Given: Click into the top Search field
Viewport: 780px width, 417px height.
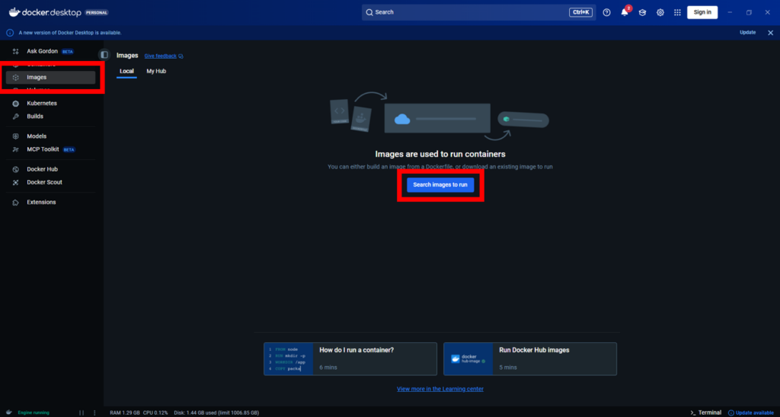Looking at the screenshot, I should 465,12.
